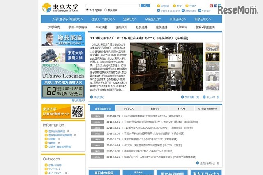Image resolution: width=263 pixels, height=175 pixels.
Task: Click the University of Tokyo logo
Action: 60,8
